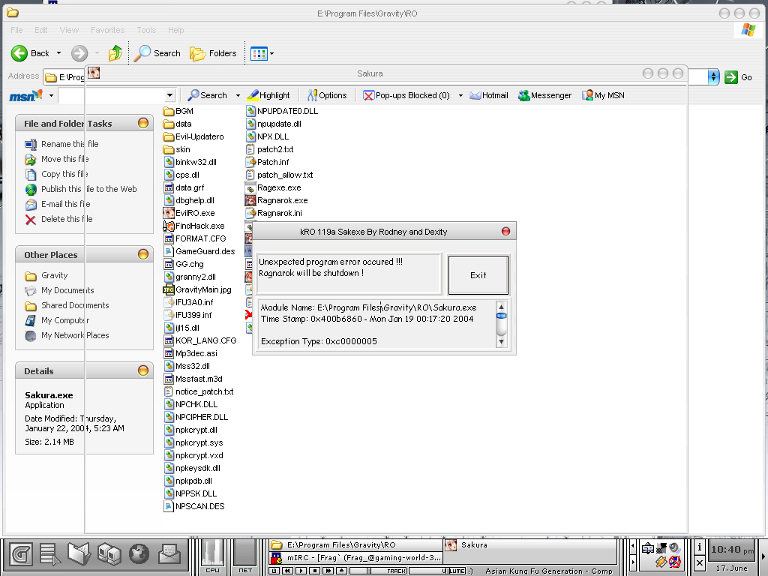Open Messenger from MSN toolbar
The height and width of the screenshot is (576, 768).
click(x=544, y=95)
